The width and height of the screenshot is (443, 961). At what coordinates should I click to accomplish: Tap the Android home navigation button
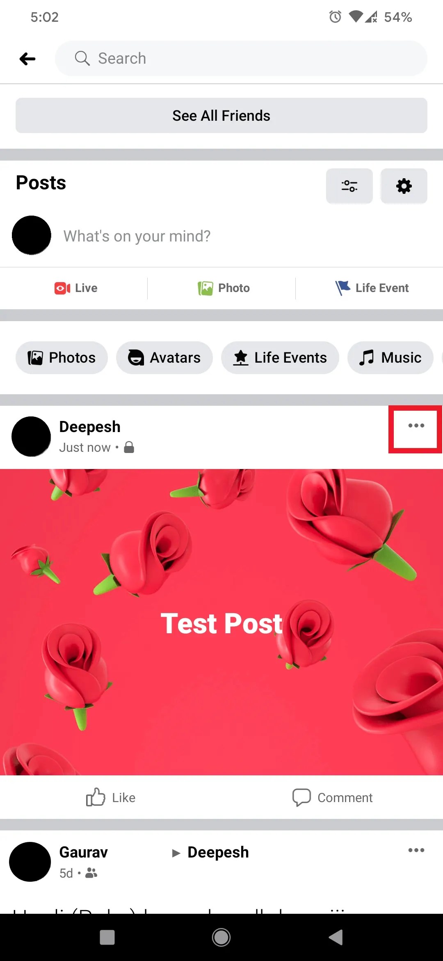pos(221,938)
